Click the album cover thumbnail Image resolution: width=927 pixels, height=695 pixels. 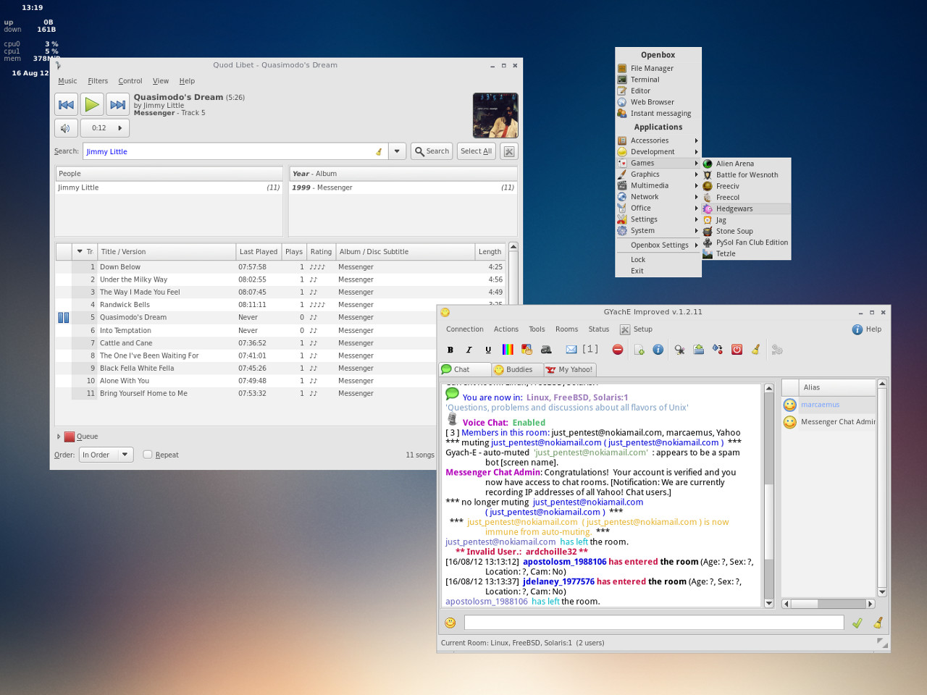click(495, 115)
